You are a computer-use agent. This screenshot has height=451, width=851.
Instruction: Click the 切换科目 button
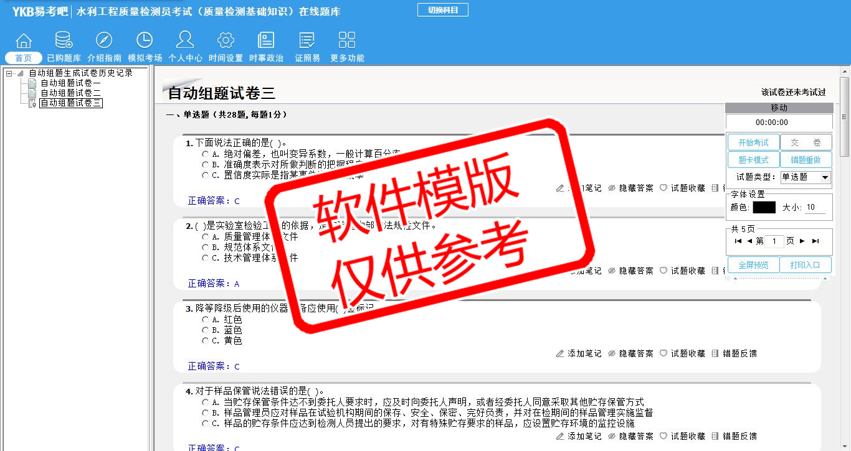442,10
